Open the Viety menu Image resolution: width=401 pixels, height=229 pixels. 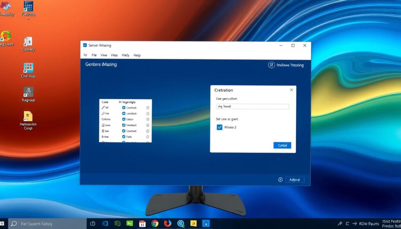[125, 55]
